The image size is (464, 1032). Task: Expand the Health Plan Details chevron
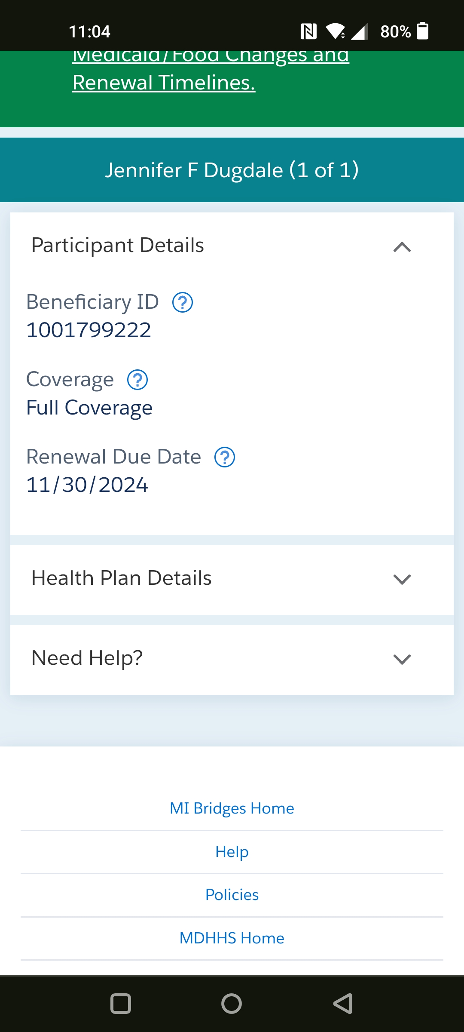[402, 579]
